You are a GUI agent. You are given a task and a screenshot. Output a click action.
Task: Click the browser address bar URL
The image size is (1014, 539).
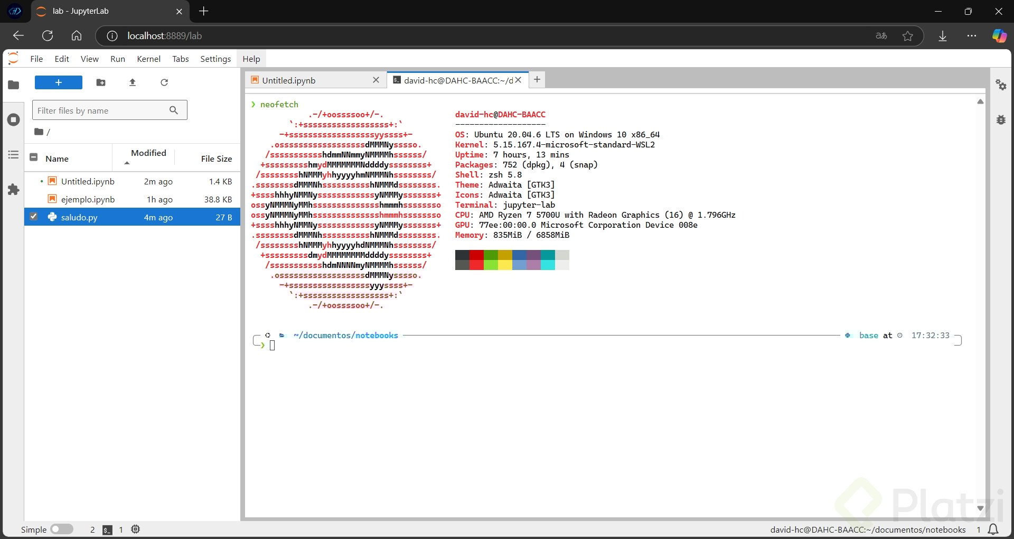tap(164, 36)
